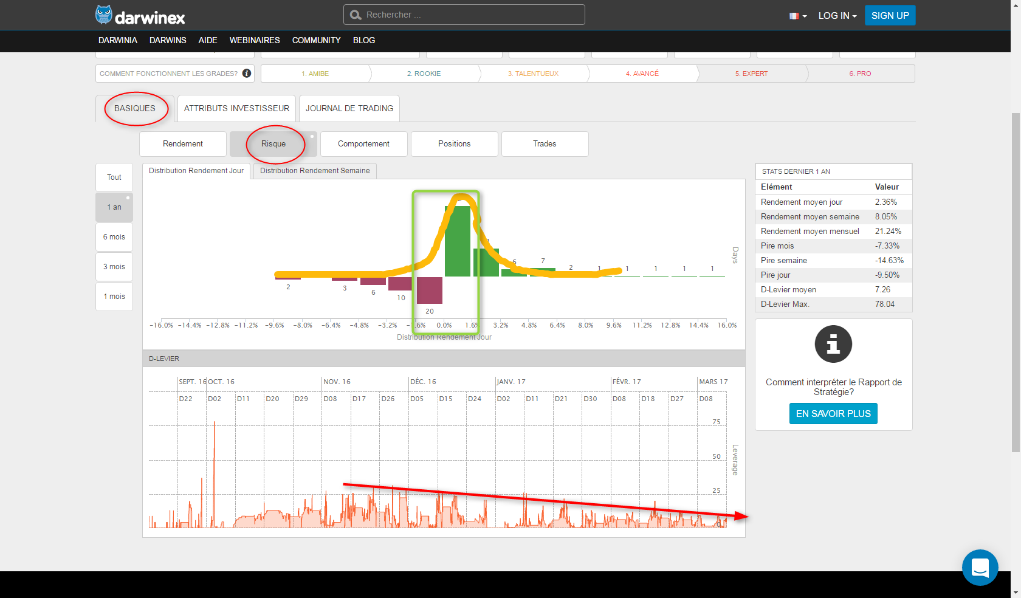This screenshot has width=1021, height=598.
Task: Click the page vertical scrollbar
Action: (x=1016, y=282)
